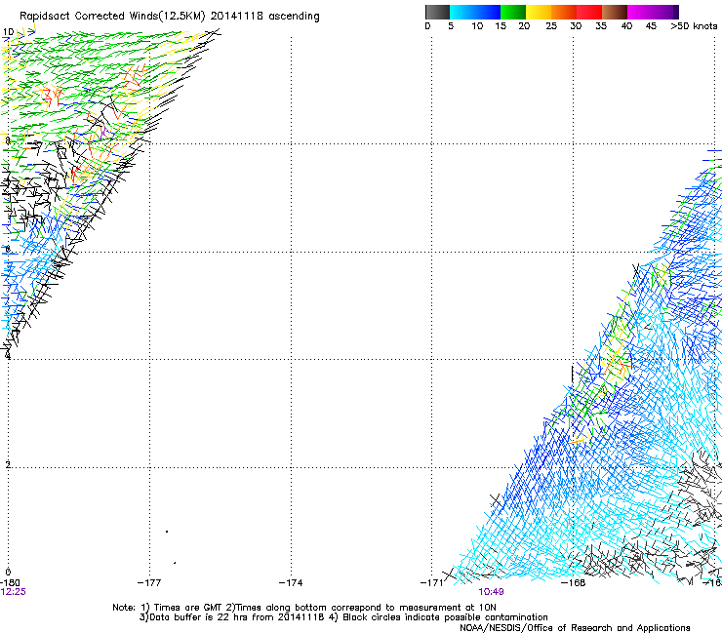The width and height of the screenshot is (722, 634).
Task: Click the orange 25-30 knots legend swatch
Action: click(x=564, y=12)
